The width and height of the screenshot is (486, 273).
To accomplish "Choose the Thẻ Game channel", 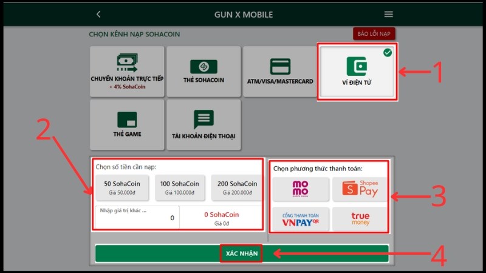I will [127, 125].
